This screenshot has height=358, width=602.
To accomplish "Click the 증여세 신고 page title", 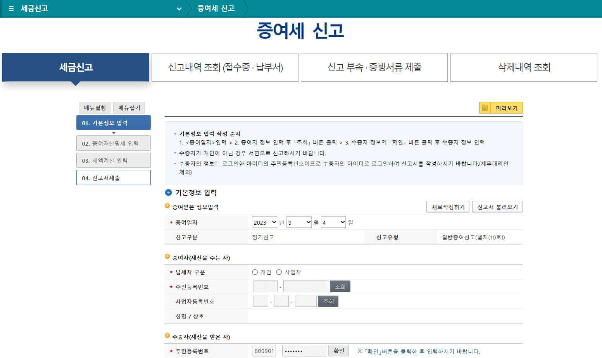I will coord(300,31).
